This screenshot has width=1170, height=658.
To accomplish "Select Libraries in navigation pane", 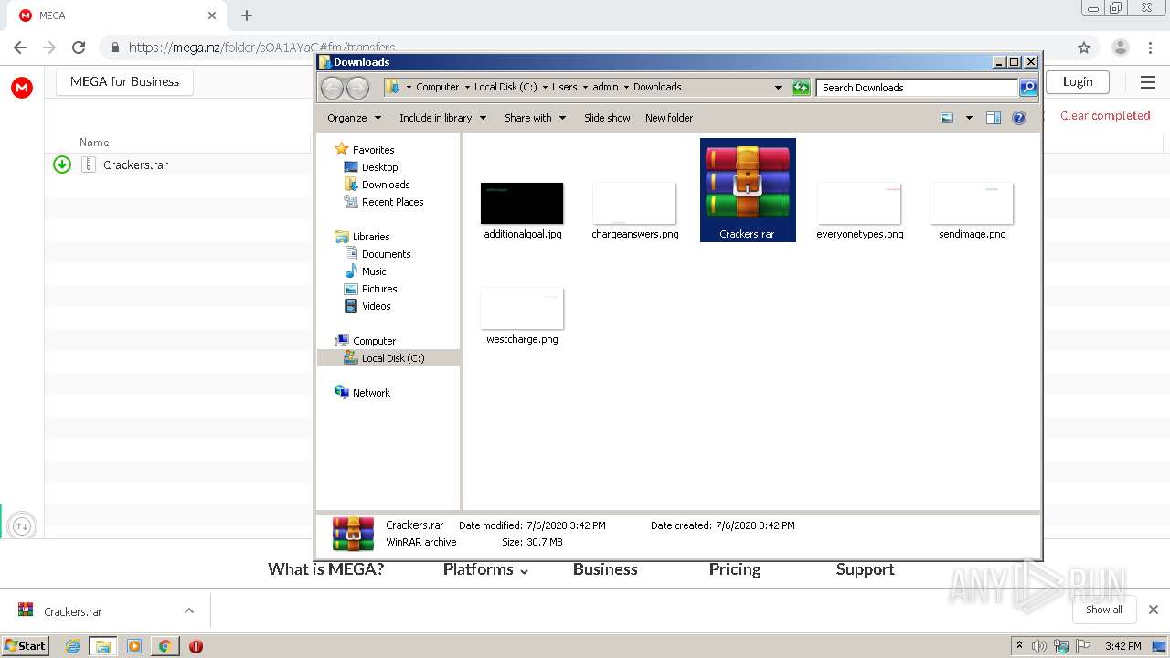I will point(371,237).
